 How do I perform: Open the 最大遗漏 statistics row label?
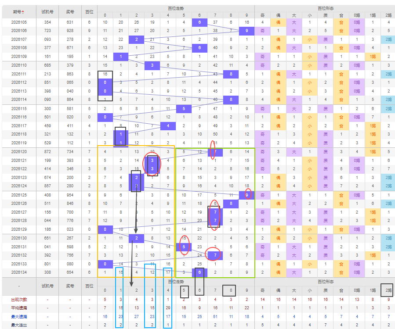(x=19, y=316)
